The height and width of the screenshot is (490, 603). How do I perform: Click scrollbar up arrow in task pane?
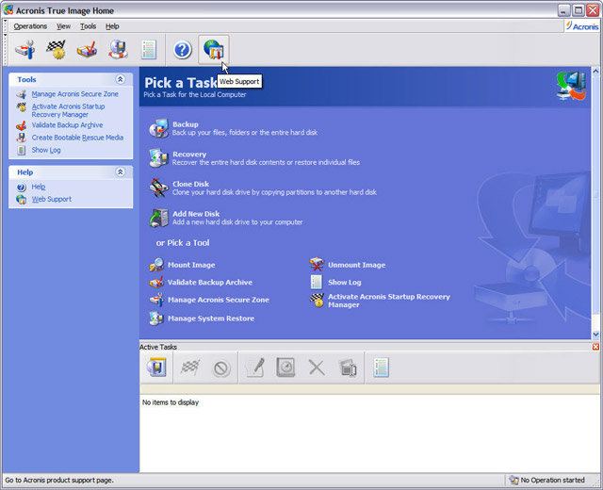(x=595, y=72)
